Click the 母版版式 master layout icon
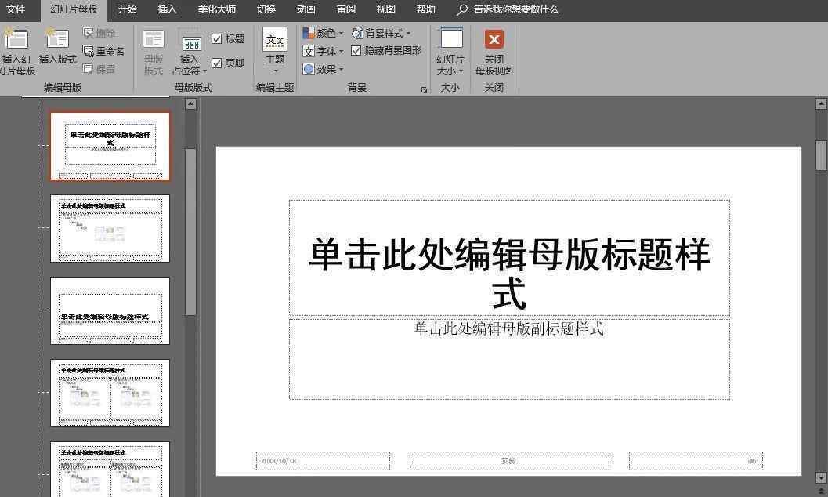Screen dimensions: 828x497 [154, 41]
